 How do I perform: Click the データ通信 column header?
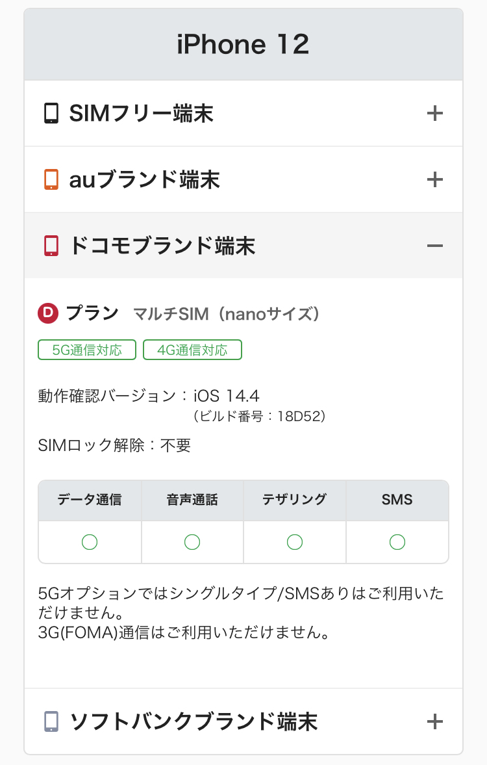pos(90,500)
